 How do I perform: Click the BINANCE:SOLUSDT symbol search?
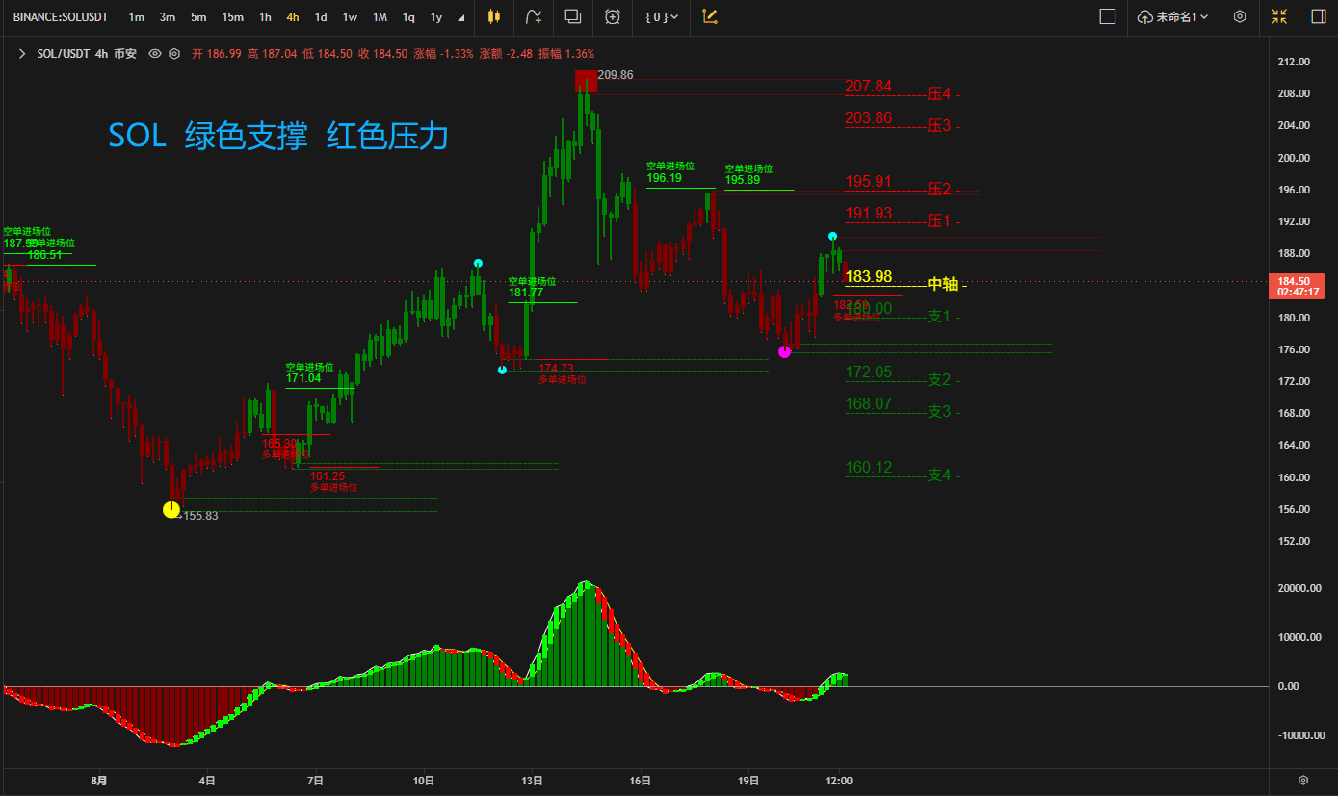coord(61,16)
